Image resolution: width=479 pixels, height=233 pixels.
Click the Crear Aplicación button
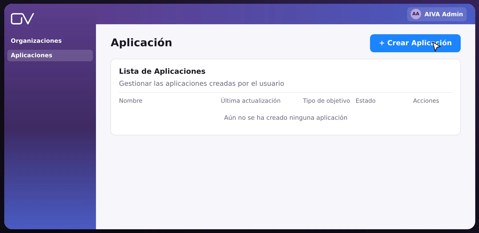415,43
